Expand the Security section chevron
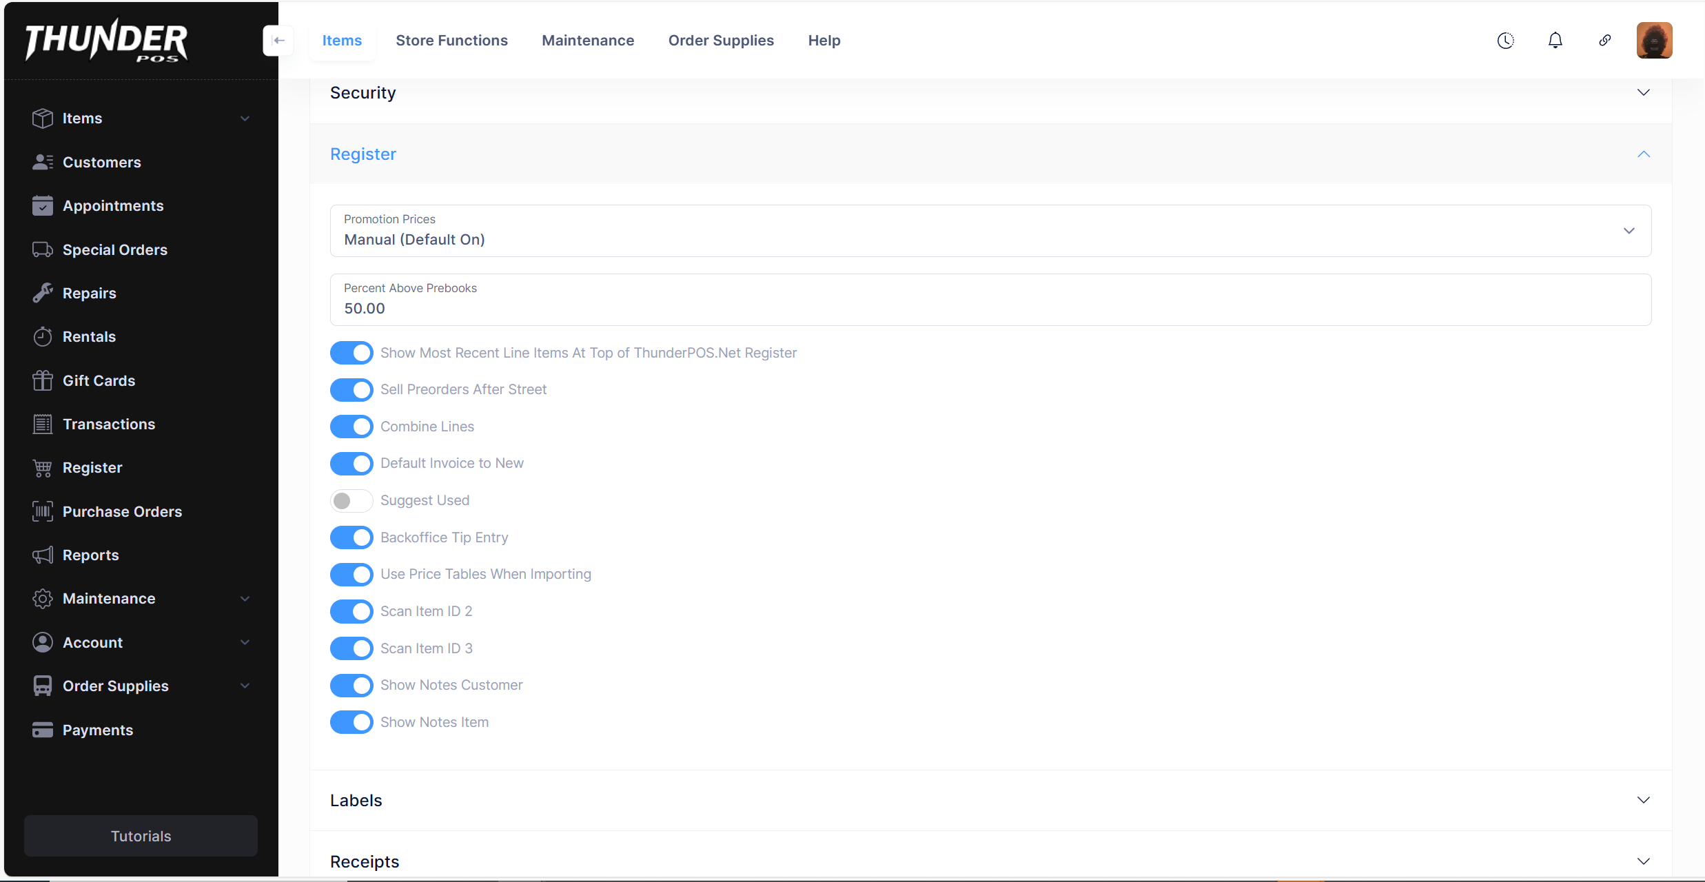This screenshot has width=1705, height=882. click(x=1643, y=93)
